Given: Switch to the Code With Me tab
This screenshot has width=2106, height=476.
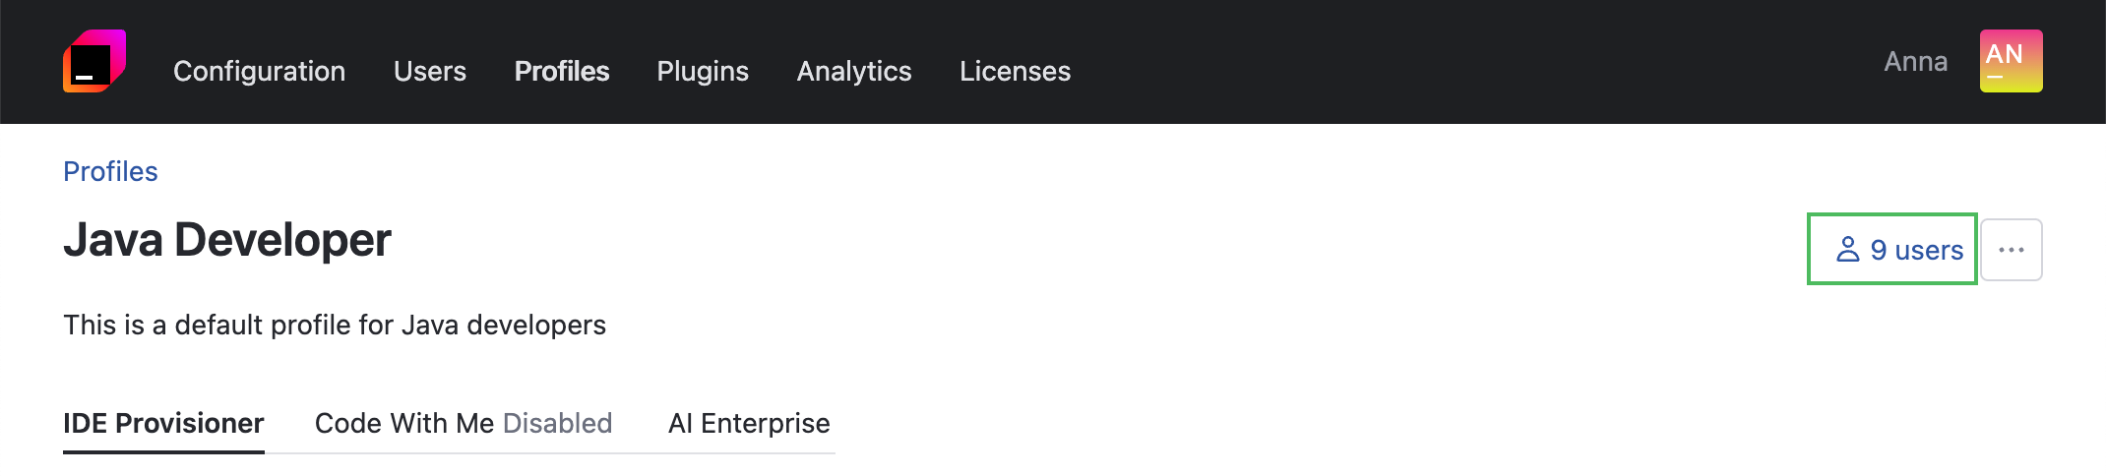Looking at the screenshot, I should pos(404,423).
